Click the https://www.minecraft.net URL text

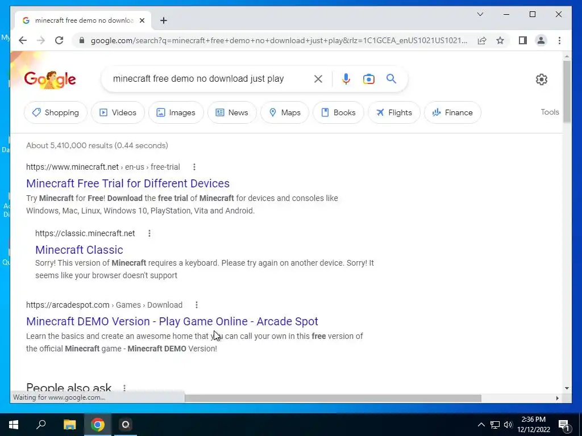[72, 167]
